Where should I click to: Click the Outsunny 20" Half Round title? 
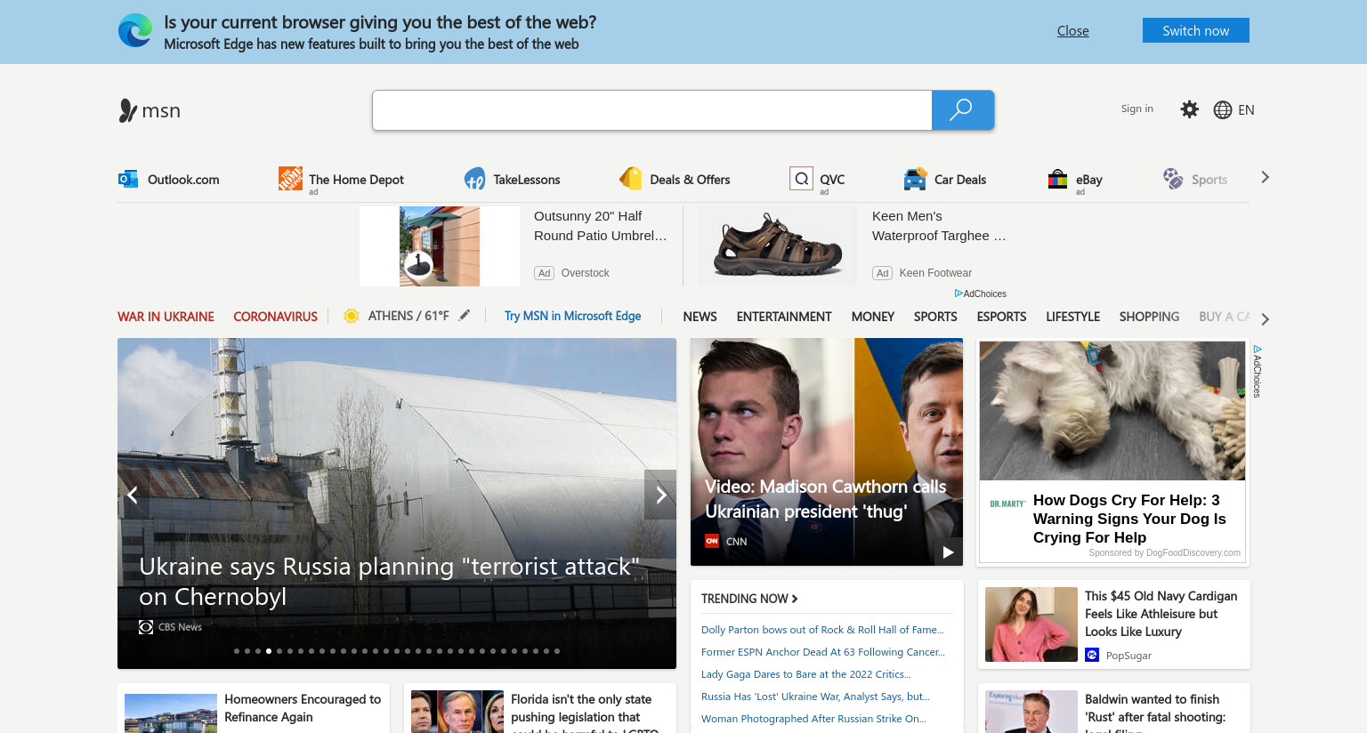pyautogui.click(x=600, y=226)
